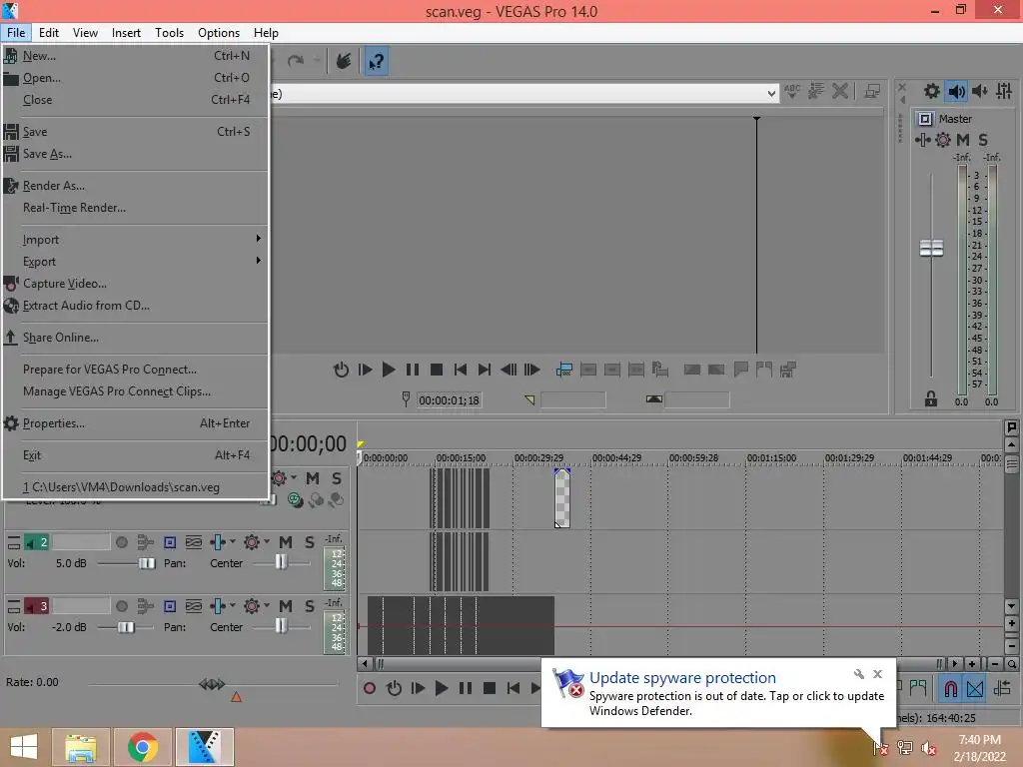Close the spyware protection notification
Screen dimensions: 1023x767
click(877, 674)
